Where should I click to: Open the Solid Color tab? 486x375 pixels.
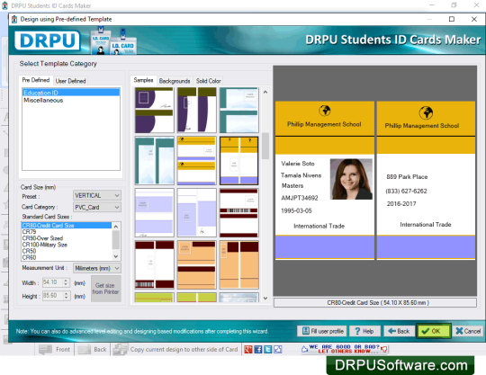(x=208, y=81)
